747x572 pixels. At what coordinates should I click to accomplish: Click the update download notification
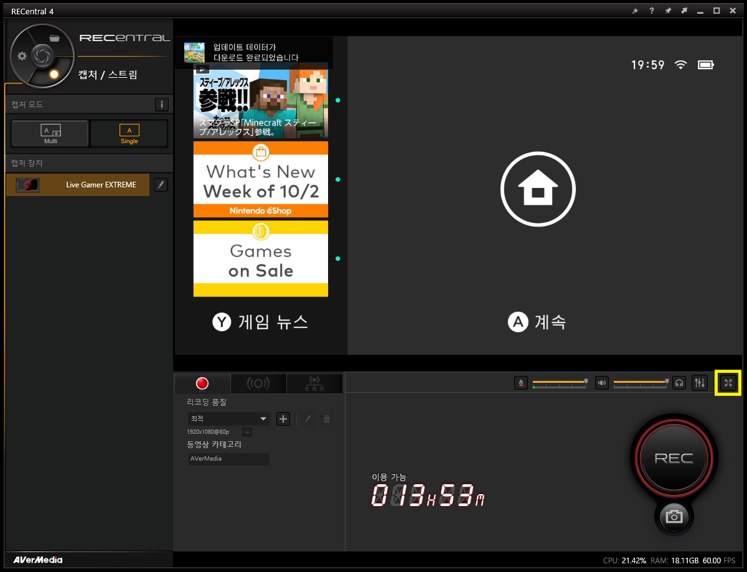pyautogui.click(x=254, y=52)
